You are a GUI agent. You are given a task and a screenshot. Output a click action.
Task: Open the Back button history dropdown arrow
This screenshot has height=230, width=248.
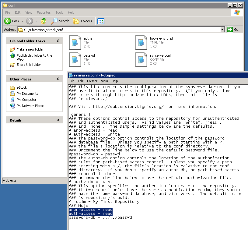pyautogui.click(x=23, y=21)
